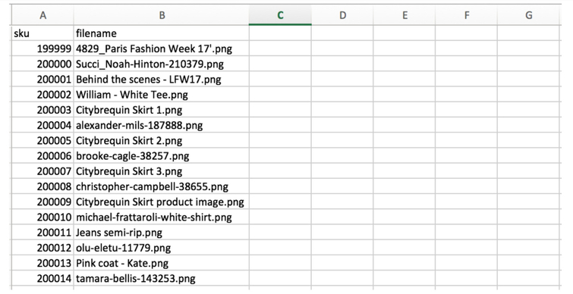Click the 'sku' header cell
Viewport: 573px width, 294px height.
[43, 33]
